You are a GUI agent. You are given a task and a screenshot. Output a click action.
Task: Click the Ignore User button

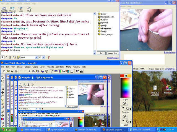pyautogui.click(x=113, y=53)
